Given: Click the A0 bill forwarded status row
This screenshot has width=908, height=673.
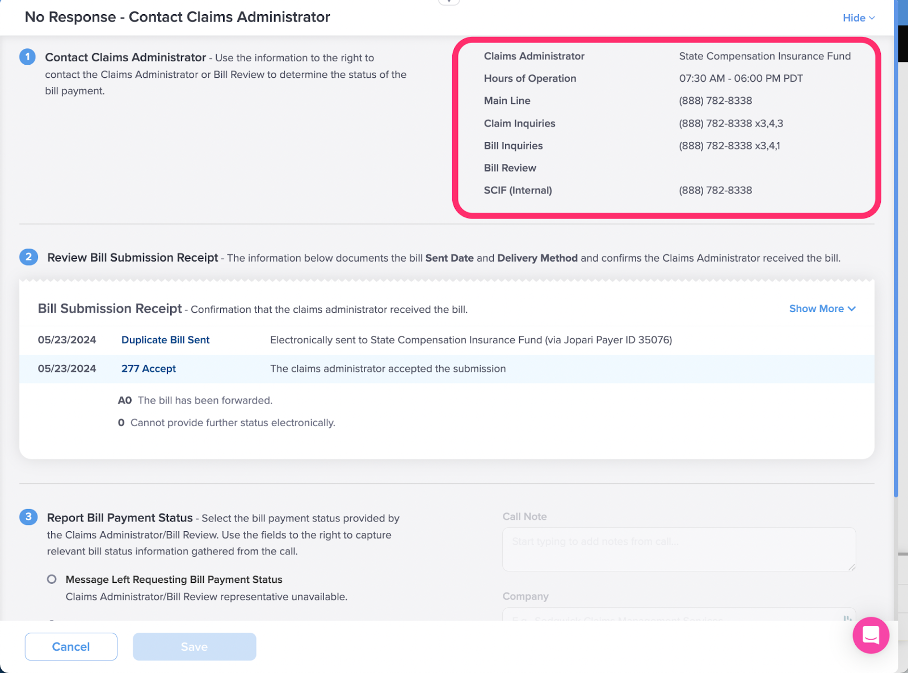Looking at the screenshot, I should coord(196,400).
